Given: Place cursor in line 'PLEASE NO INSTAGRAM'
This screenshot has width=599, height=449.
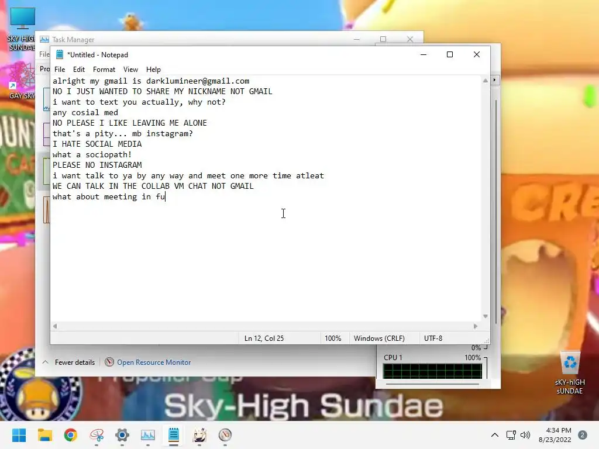Looking at the screenshot, I should tap(97, 165).
